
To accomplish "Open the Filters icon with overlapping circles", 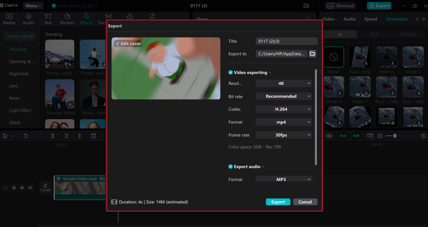I will point(130,16).
